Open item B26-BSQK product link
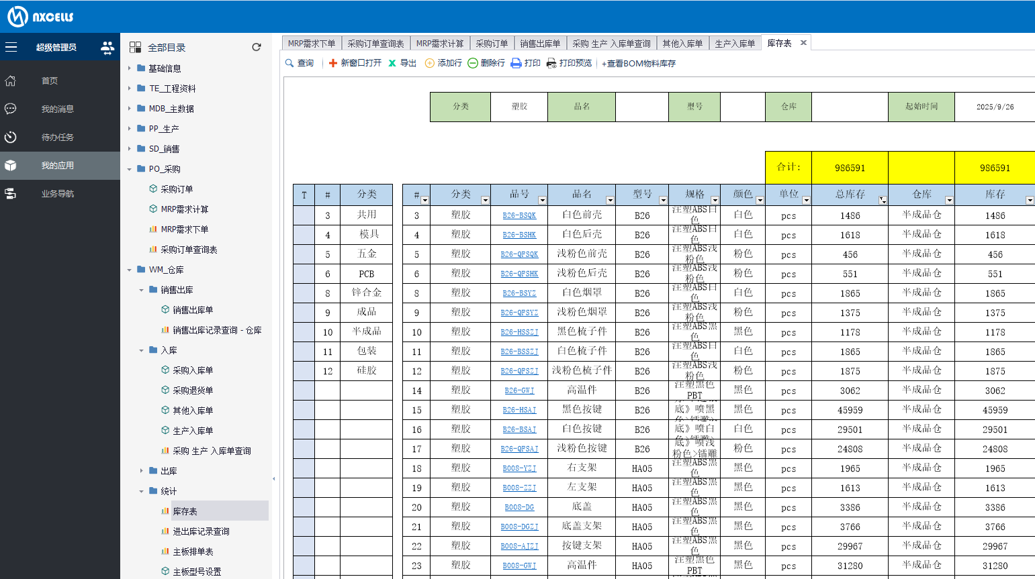Image resolution: width=1035 pixels, height=579 pixels. tap(520, 215)
